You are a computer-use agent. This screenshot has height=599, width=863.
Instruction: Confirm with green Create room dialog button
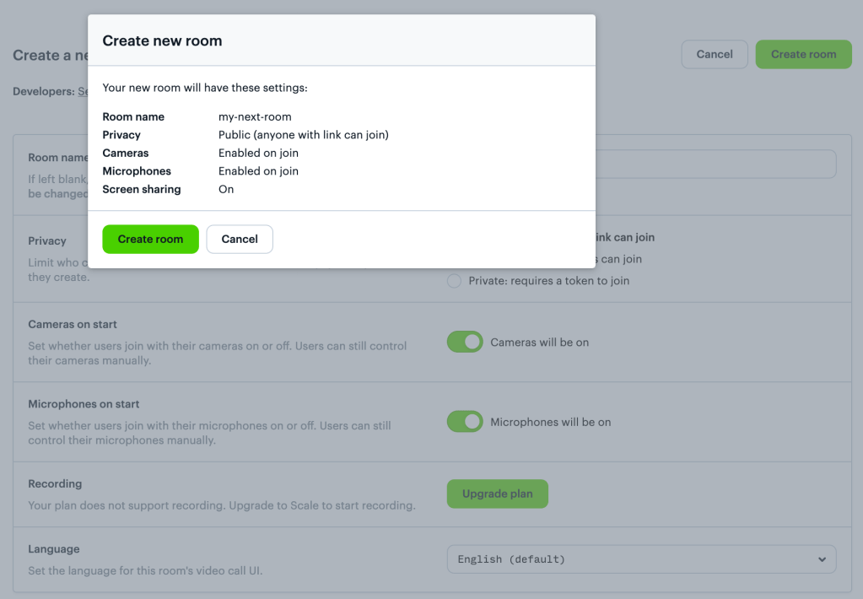[x=150, y=240]
